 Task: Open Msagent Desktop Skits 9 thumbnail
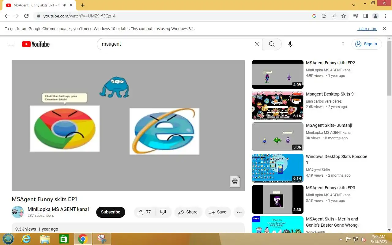click(x=278, y=106)
